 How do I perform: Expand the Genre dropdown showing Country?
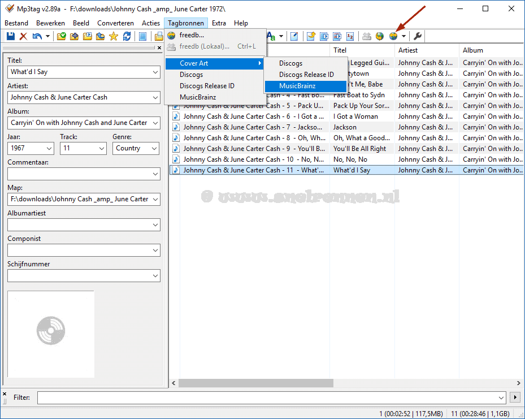point(154,148)
